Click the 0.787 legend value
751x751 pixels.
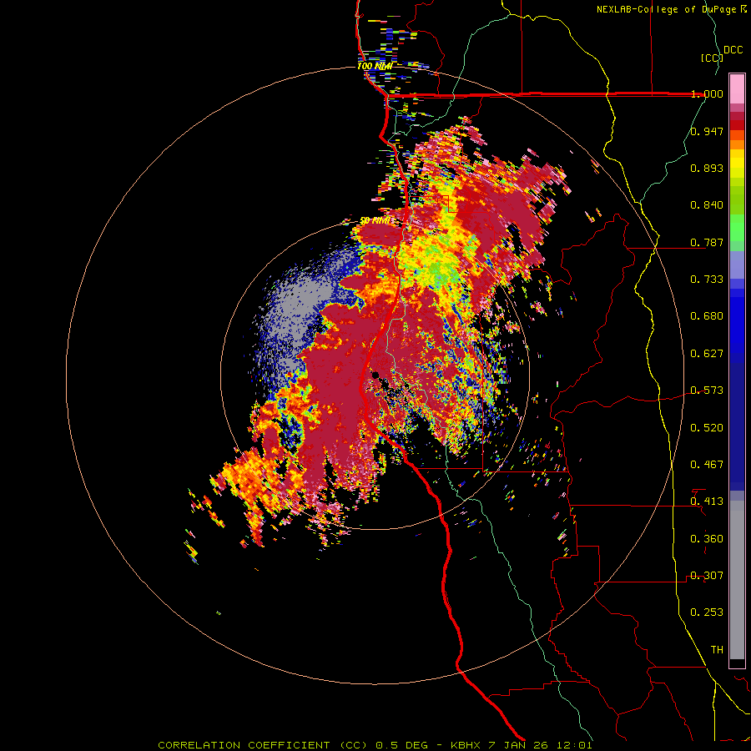click(707, 242)
